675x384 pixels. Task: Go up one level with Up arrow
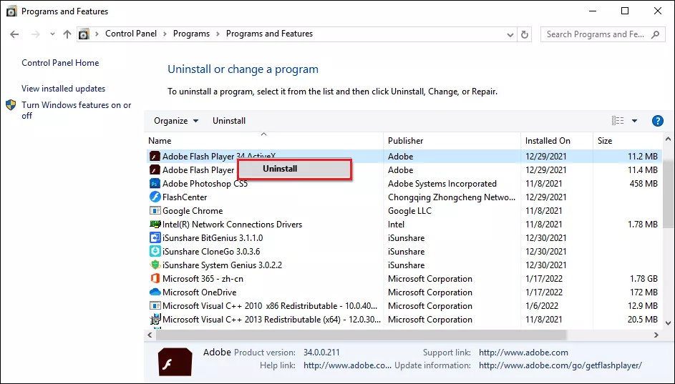pyautogui.click(x=67, y=34)
